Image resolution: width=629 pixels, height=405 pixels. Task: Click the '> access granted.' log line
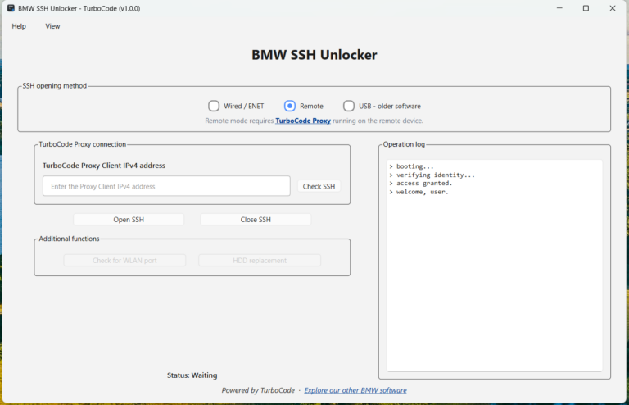point(420,184)
